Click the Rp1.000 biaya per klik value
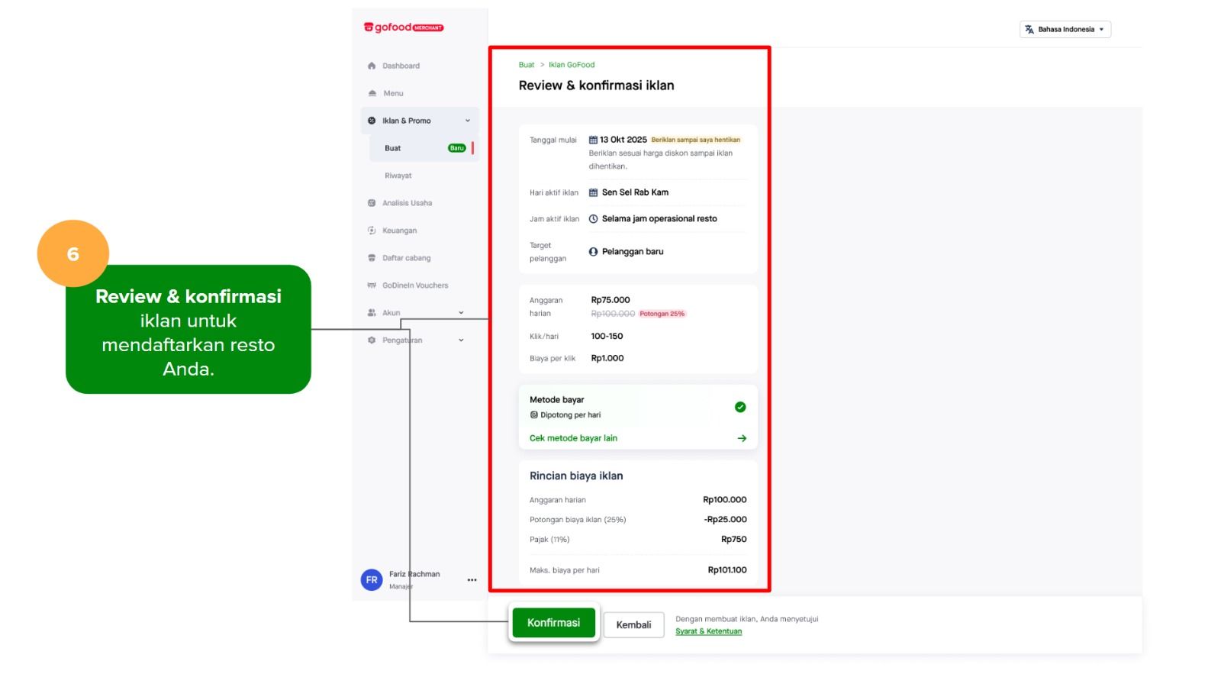This screenshot has height=687, width=1221. (x=607, y=358)
